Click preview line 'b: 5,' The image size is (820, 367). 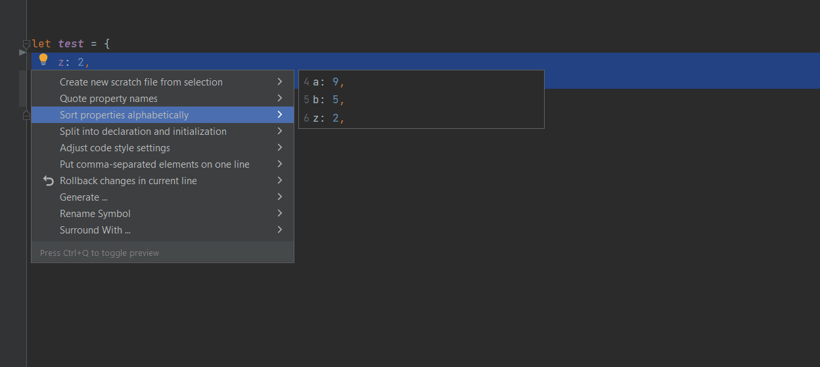click(329, 100)
